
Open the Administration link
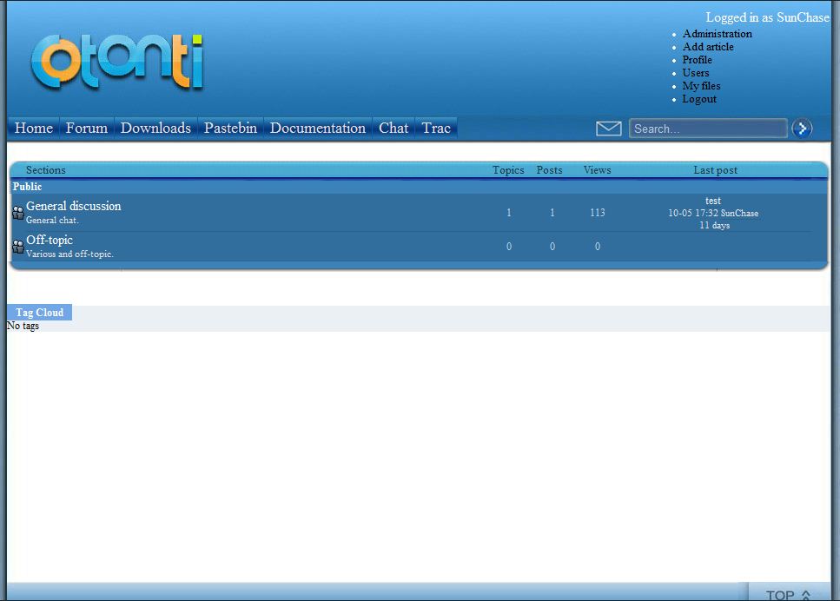coord(717,34)
